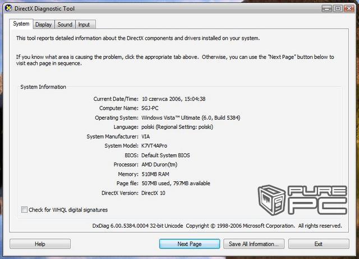Open the Sound tab
Viewport: 359px width, 259px height.
click(x=65, y=25)
